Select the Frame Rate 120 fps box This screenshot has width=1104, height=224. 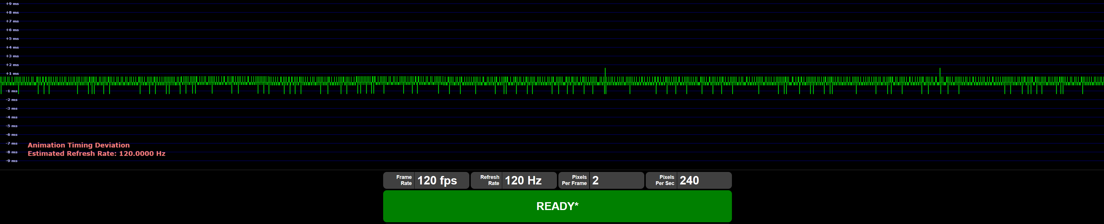click(x=427, y=180)
